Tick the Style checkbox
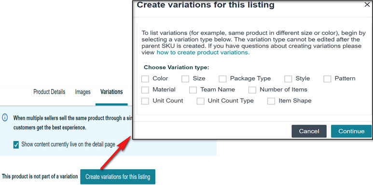373x185 pixels. coord(288,79)
